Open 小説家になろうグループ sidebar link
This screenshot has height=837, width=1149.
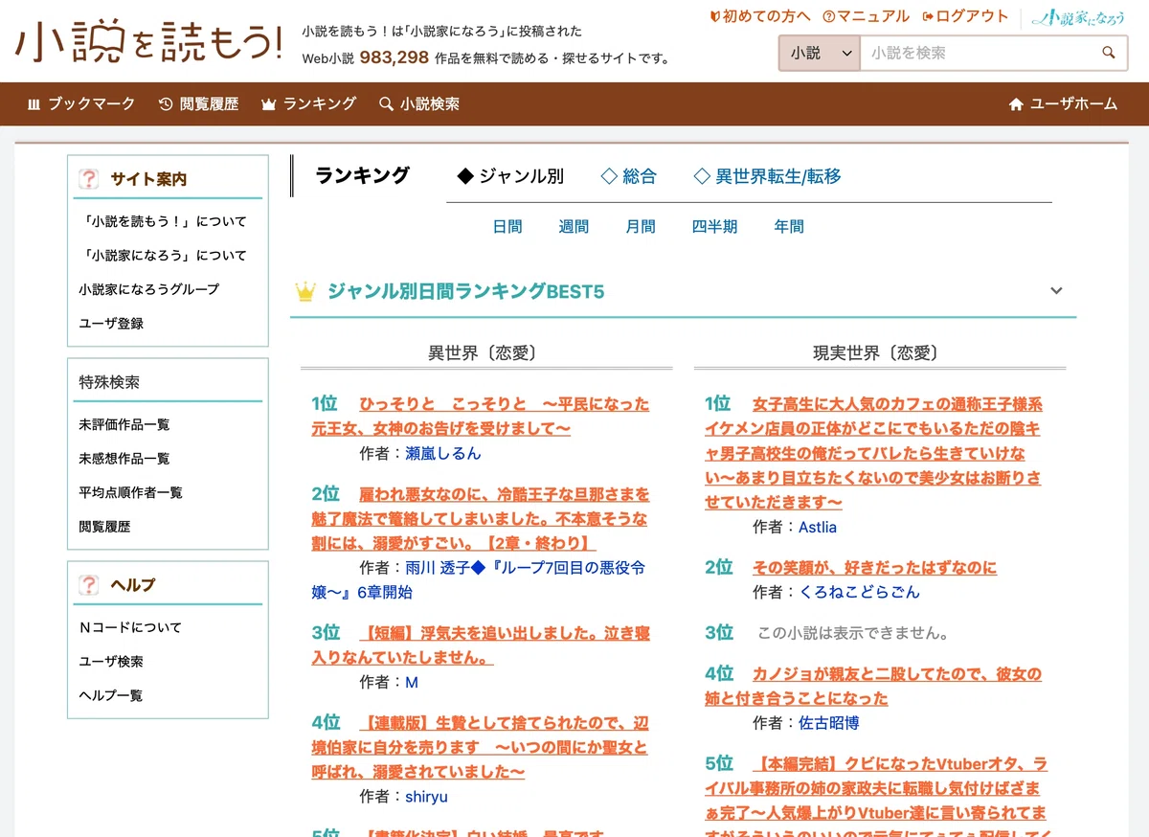tap(148, 289)
